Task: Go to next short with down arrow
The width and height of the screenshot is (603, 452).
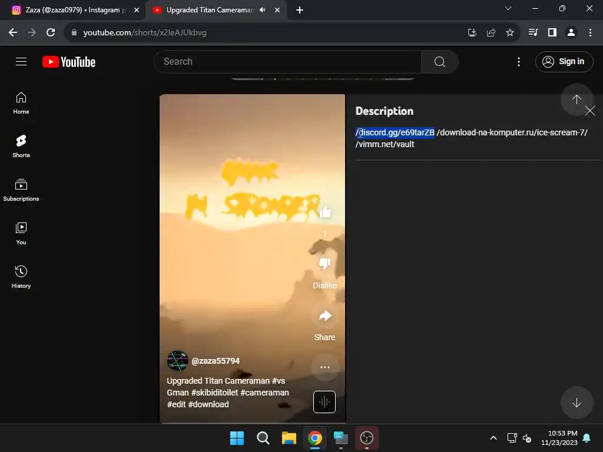Action: point(577,403)
